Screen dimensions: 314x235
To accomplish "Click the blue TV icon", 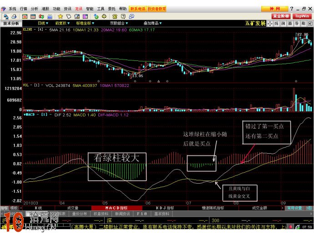I will click(50, 16).
